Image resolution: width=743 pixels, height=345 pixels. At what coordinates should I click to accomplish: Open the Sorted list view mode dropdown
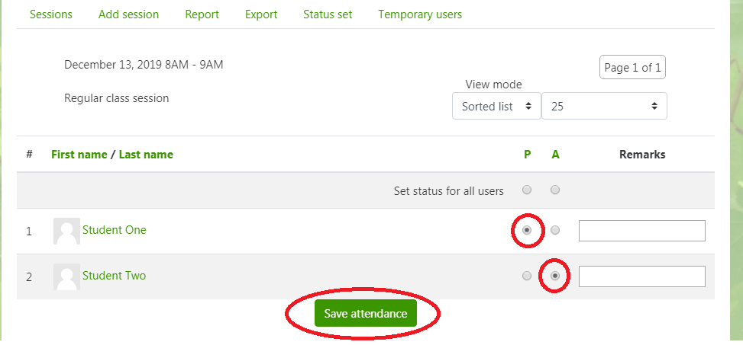click(496, 107)
